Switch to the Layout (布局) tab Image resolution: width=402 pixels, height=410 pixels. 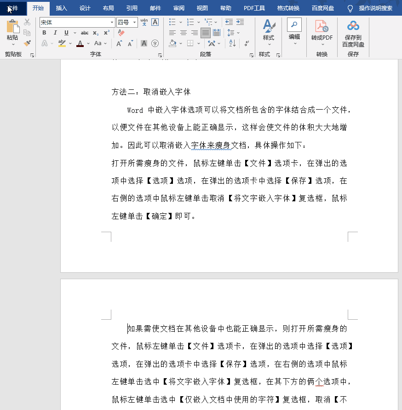pos(109,8)
